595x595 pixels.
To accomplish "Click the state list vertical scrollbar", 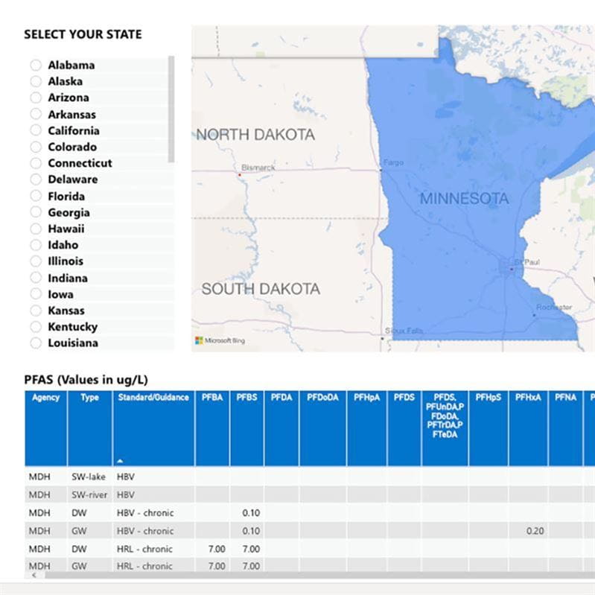I will click(171, 108).
